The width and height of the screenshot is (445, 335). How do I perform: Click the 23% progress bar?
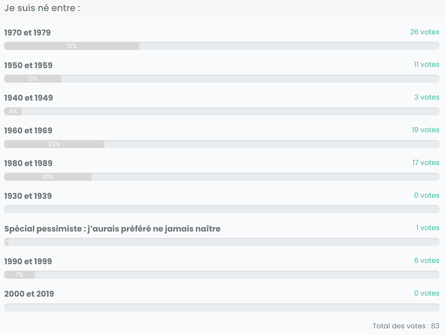click(x=54, y=144)
